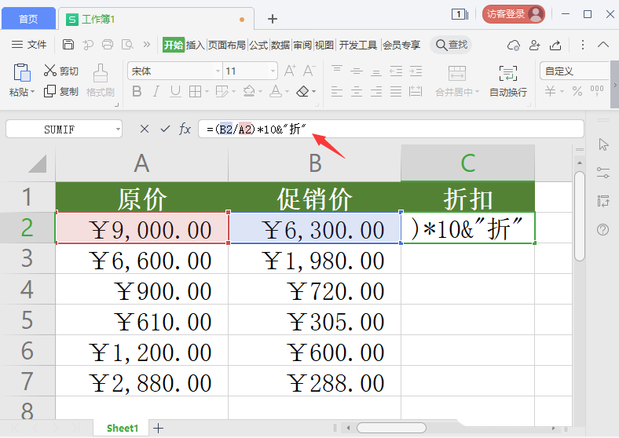
Task: Click the 查找 search button
Action: click(x=451, y=45)
